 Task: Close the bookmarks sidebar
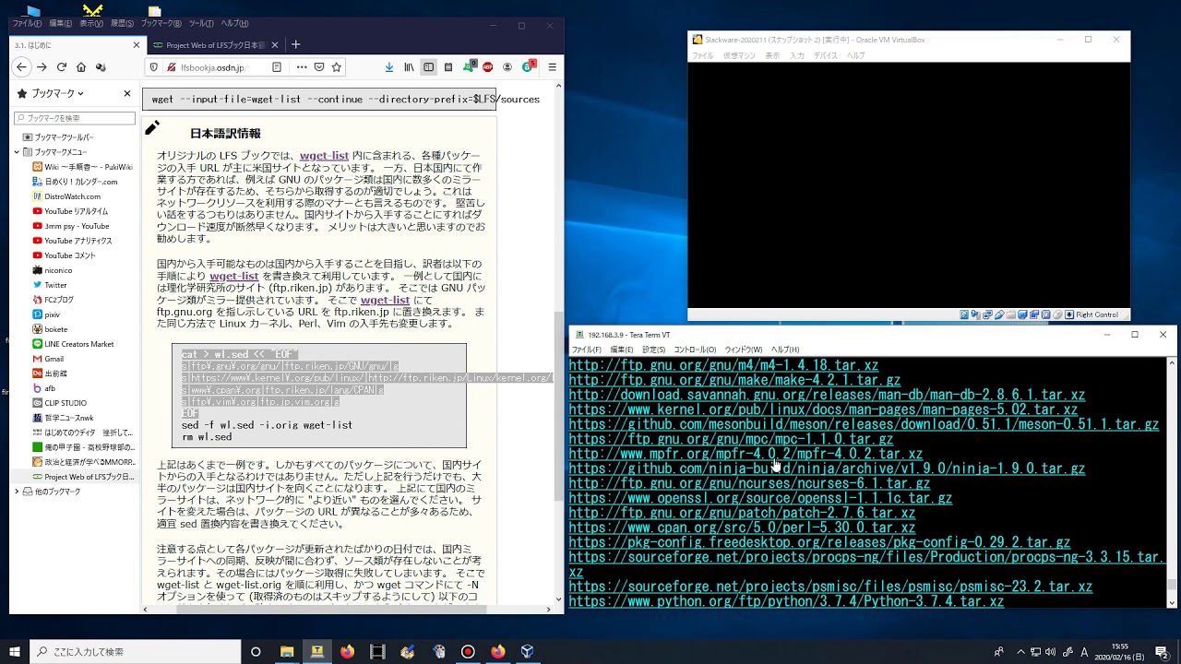(127, 93)
